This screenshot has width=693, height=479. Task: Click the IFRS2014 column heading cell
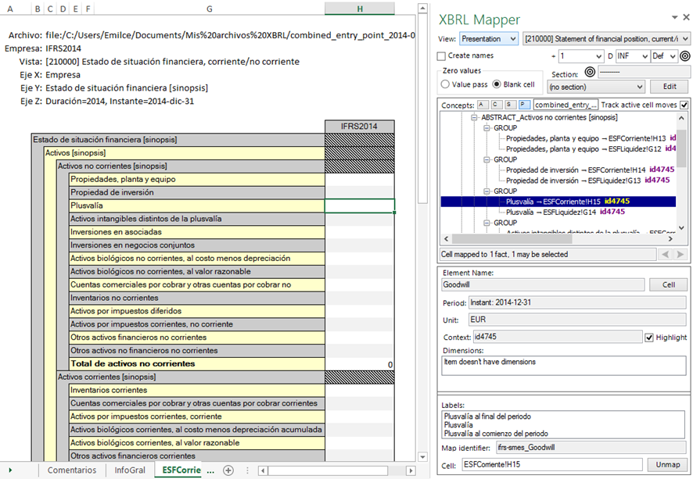[x=359, y=127]
